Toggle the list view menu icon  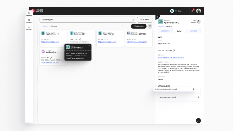pos(150,26)
